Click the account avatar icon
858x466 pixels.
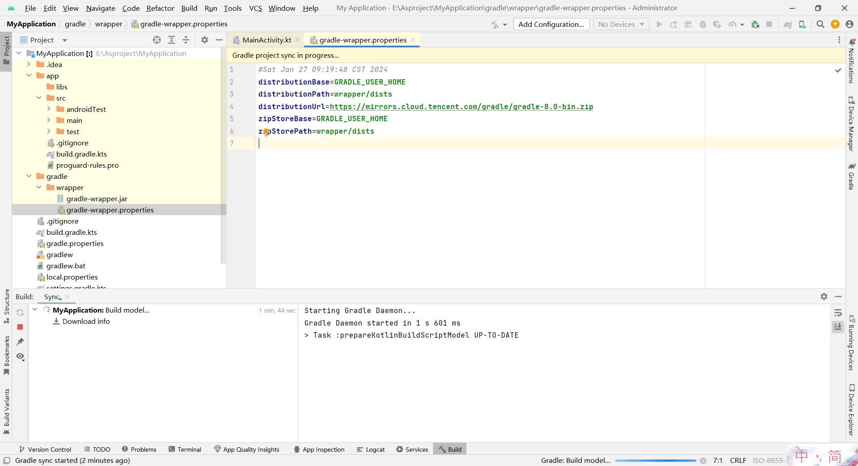click(850, 24)
